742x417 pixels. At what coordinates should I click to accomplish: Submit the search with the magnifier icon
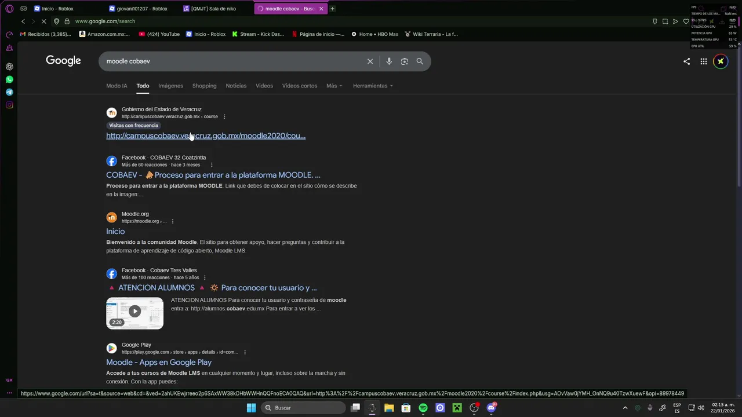coord(420,61)
